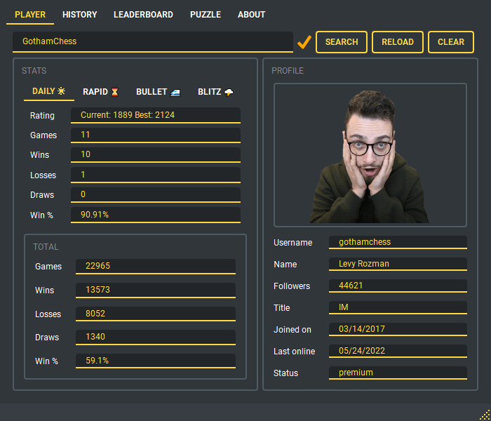Click total Losses value 8052
Viewport: 491px width, 421px height.
coord(156,314)
